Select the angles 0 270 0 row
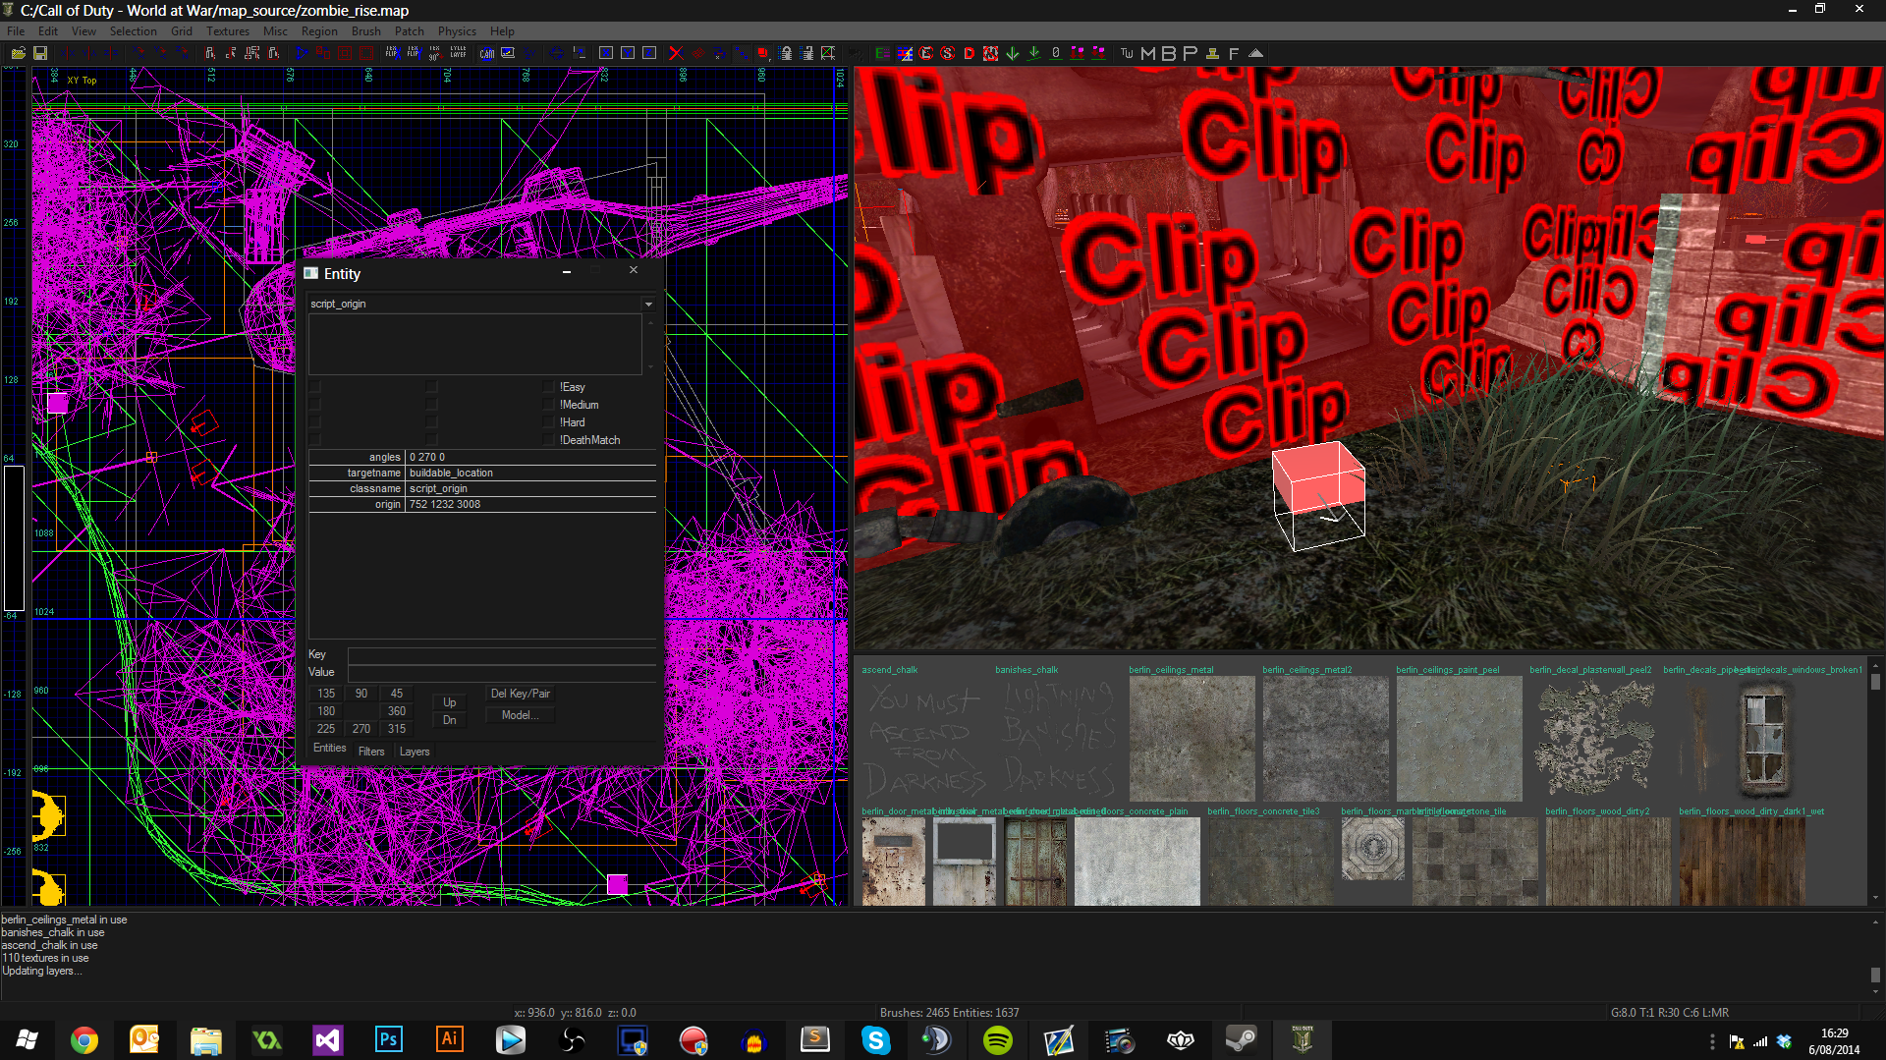This screenshot has width=1886, height=1060. (x=482, y=458)
